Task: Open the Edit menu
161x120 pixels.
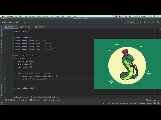Action: tap(20, 16)
